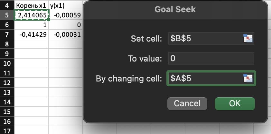Select cell B5 with value -0,00059
This screenshot has width=271, height=134.
66,15
